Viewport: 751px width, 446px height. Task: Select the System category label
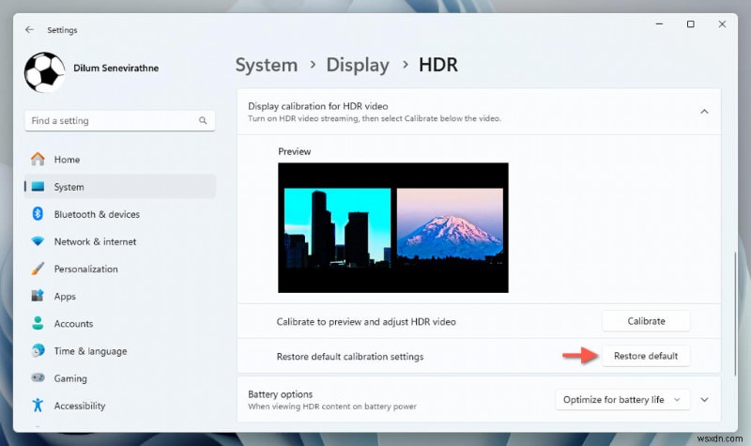(69, 187)
